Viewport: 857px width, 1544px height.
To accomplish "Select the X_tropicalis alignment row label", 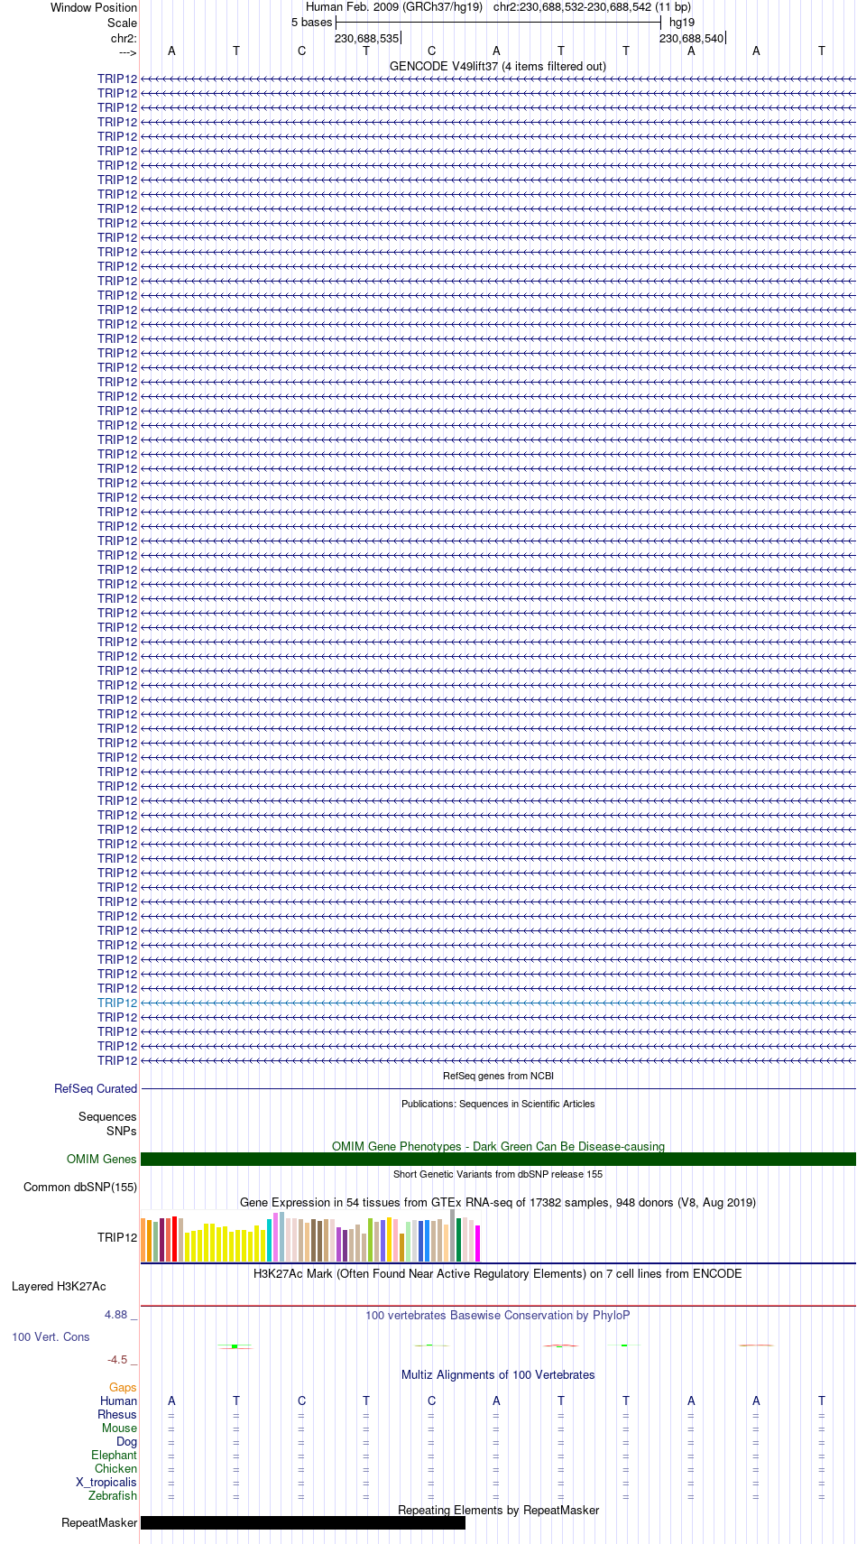I will tap(106, 1483).
